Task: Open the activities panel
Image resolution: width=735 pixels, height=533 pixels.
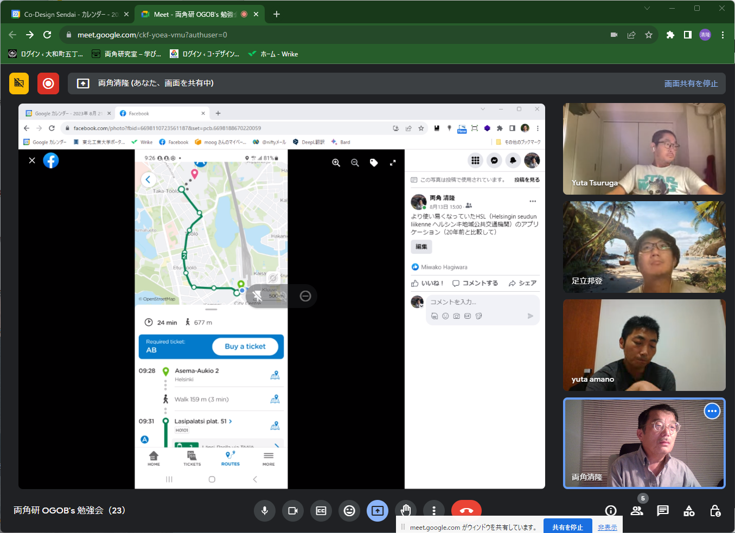Action: (689, 511)
